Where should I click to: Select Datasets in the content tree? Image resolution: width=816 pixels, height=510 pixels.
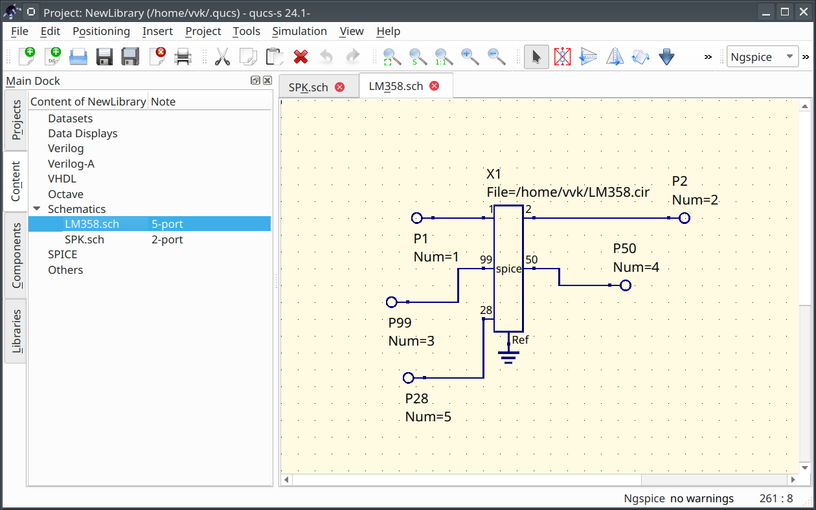[x=70, y=118]
